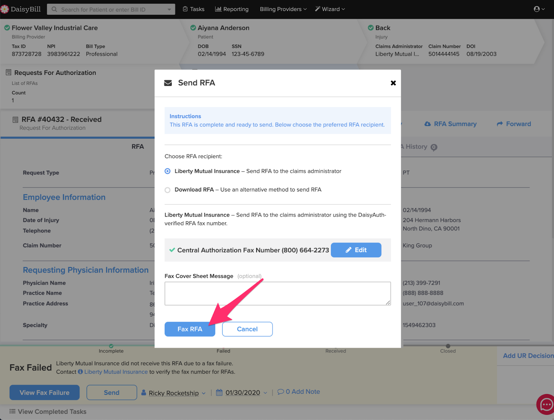Open the Ricky Rocketship assignee dropdown
The width and height of the screenshot is (554, 420).
point(173,393)
